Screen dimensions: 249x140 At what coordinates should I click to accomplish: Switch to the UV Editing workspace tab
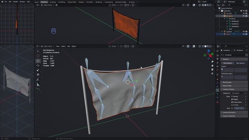click(61, 2)
